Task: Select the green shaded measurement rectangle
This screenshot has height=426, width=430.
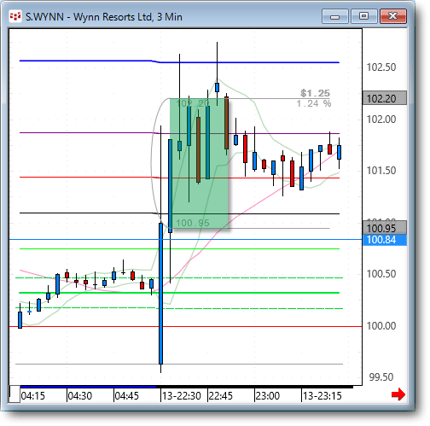Action: point(199,163)
